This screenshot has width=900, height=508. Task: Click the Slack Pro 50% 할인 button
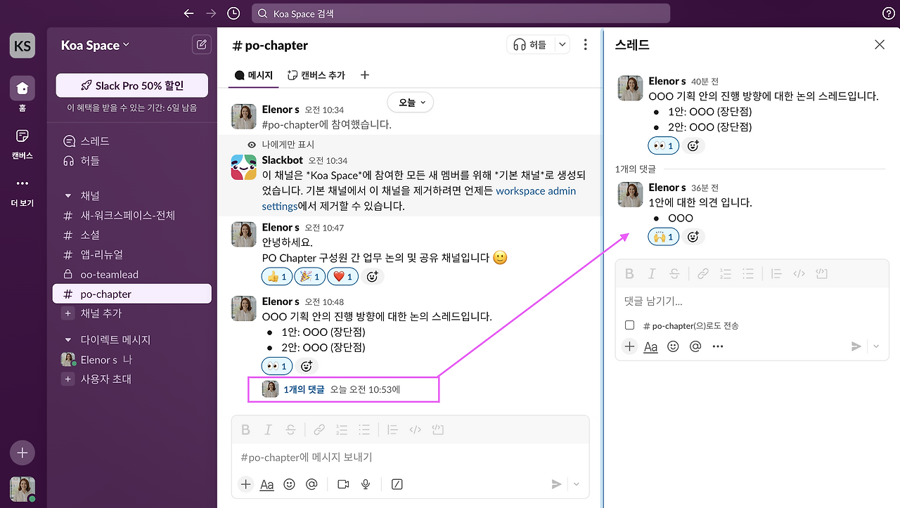click(x=131, y=84)
